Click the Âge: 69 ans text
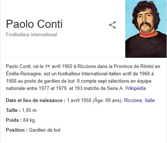The height and width of the screenshot is (143, 167). pyautogui.click(x=108, y=101)
